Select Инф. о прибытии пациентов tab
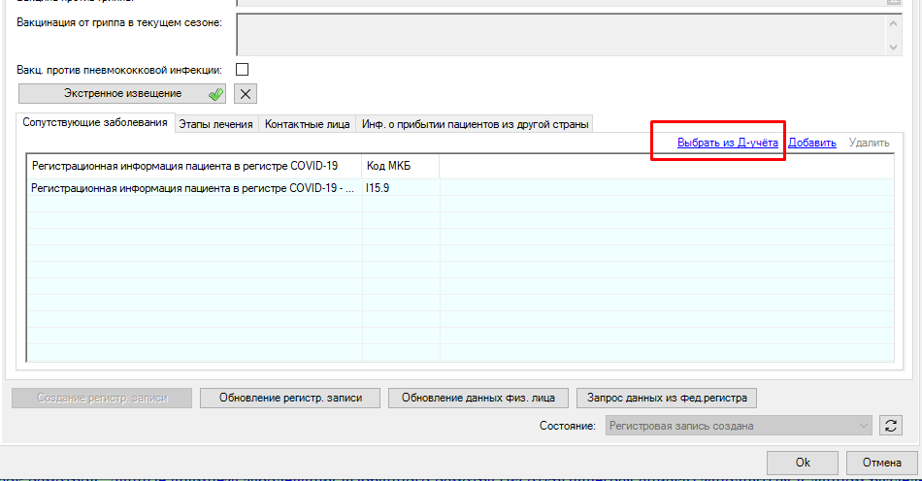Screen dimensions: 922x481 pyautogui.click(x=474, y=124)
